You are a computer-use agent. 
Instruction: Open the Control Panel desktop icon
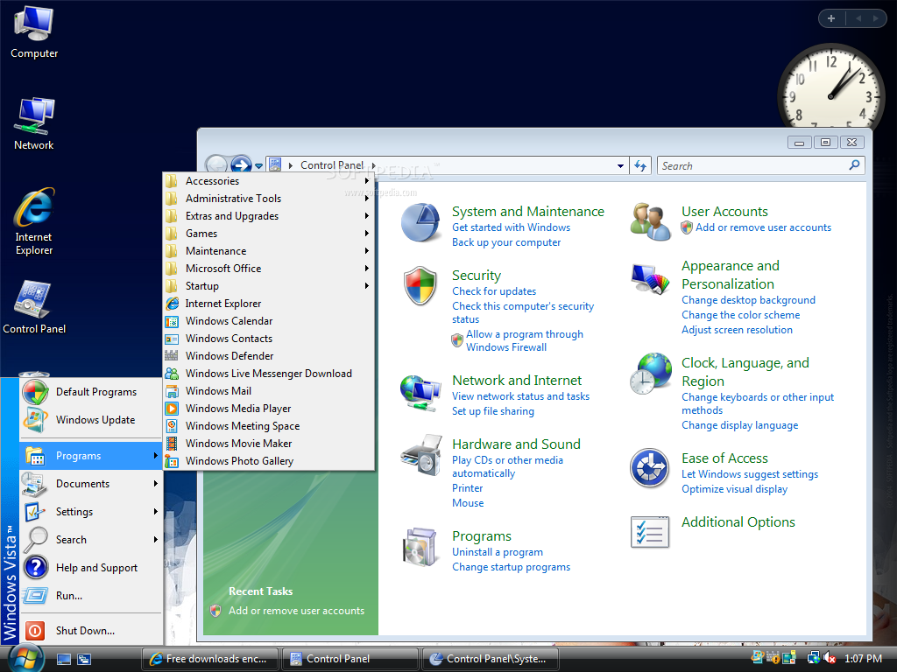[x=34, y=307]
